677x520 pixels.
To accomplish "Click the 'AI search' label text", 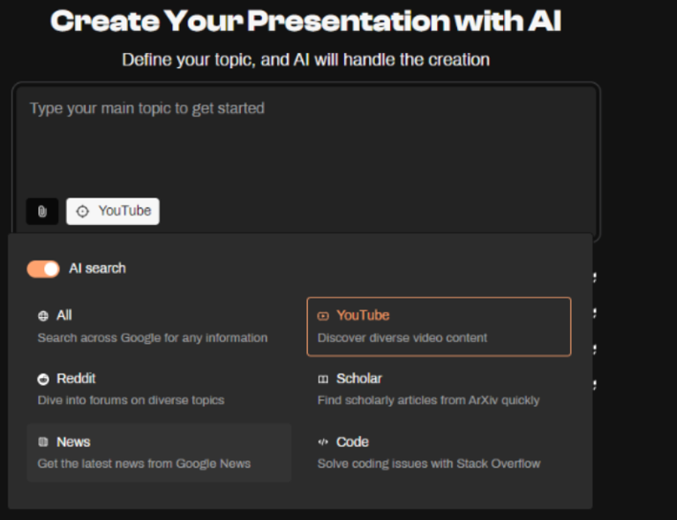I will tap(98, 268).
